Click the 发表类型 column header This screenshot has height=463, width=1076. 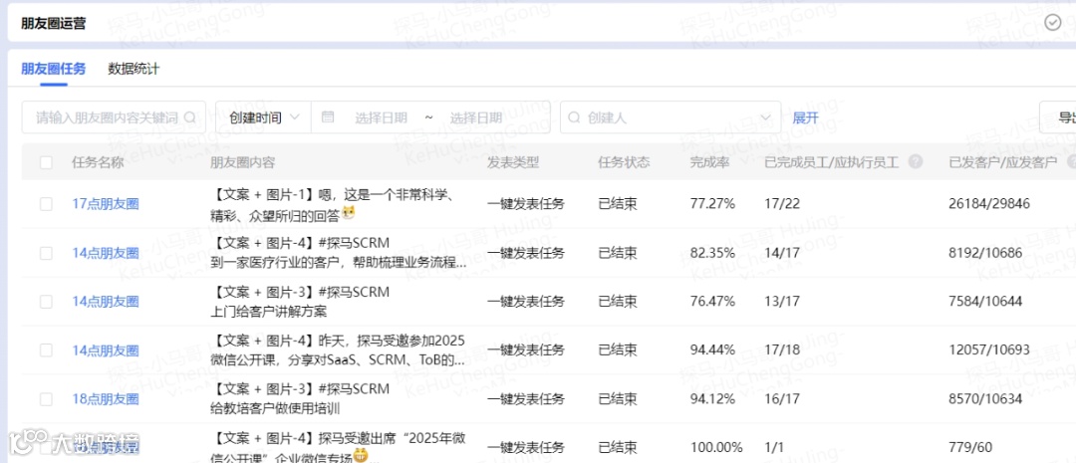[513, 162]
